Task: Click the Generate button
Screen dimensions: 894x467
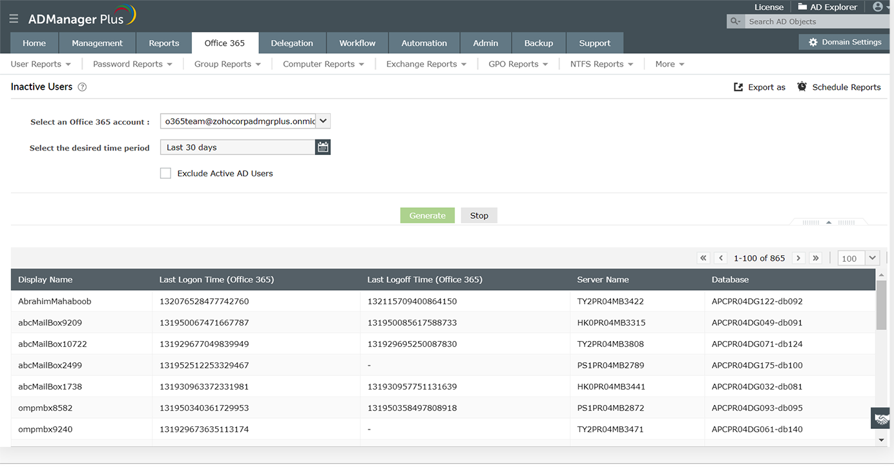Action: click(428, 216)
